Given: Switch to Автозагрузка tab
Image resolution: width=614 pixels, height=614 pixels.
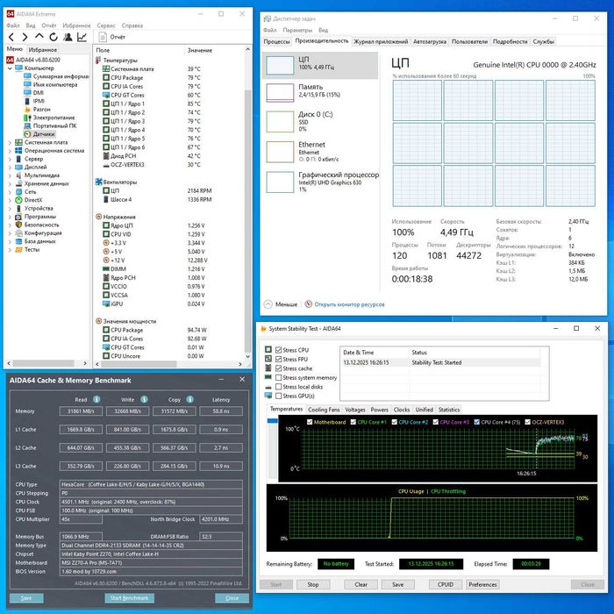Looking at the screenshot, I should tap(430, 41).
